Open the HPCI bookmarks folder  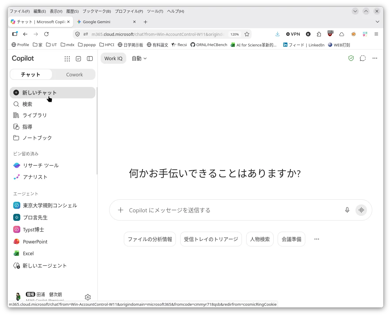(107, 45)
